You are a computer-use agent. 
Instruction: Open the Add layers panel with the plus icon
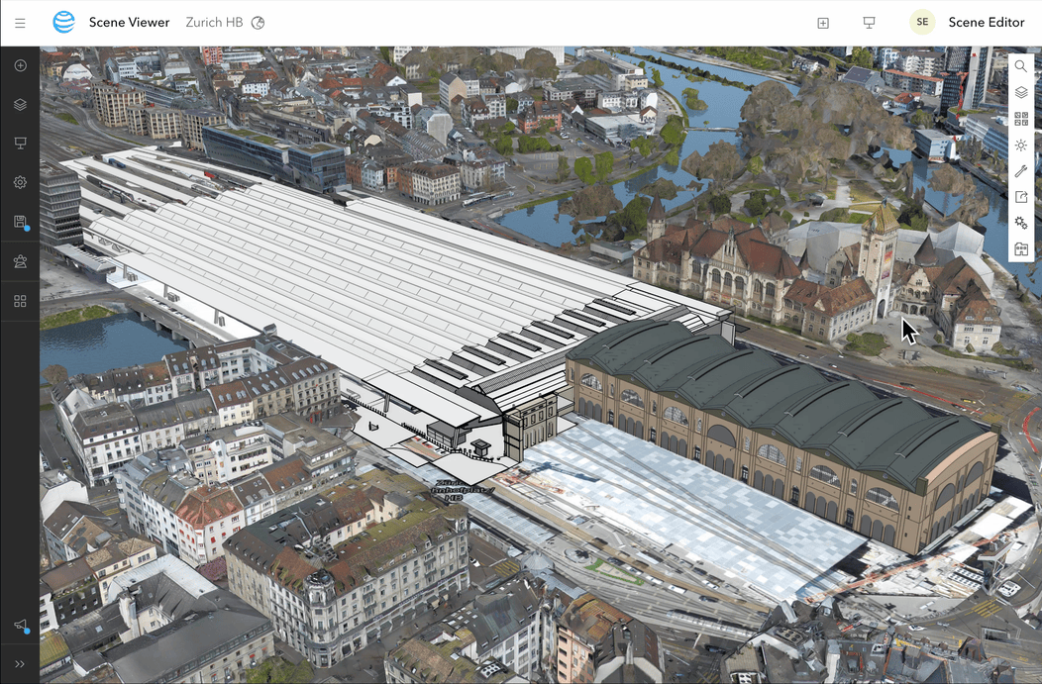tap(20, 65)
